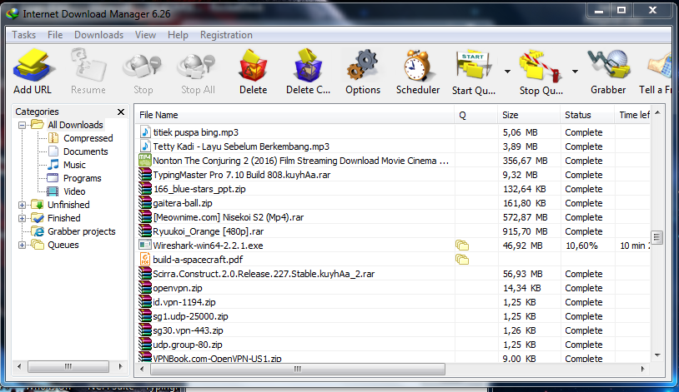Click the Stop All toolbar icon
Viewport: 679px width, 392px height.
pos(198,65)
